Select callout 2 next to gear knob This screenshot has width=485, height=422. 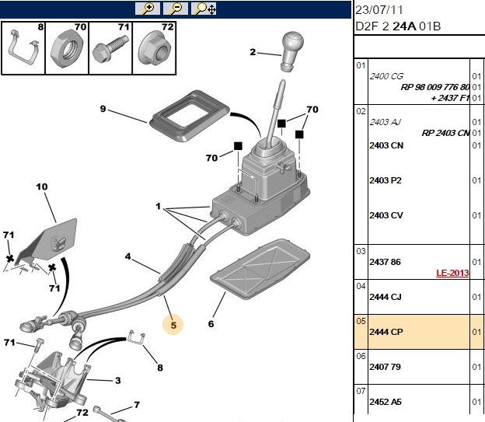[253, 52]
